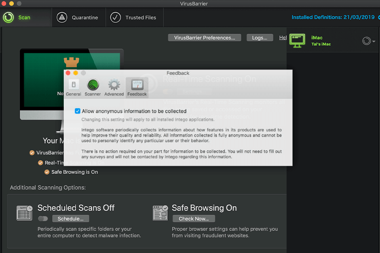Screen dimensions: 380x253
Task: Open VirusBarrier Preferences button
Action: pyautogui.click(x=205, y=38)
